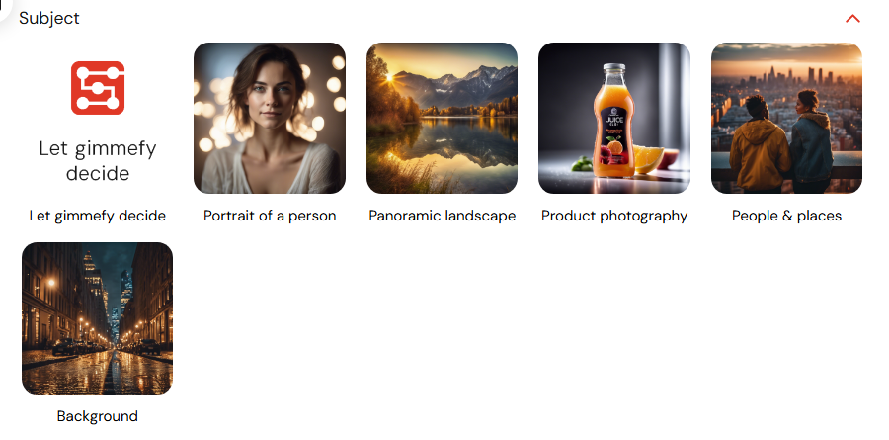Click the 'Product photography' caption text
The height and width of the screenshot is (440, 889).
614,216
